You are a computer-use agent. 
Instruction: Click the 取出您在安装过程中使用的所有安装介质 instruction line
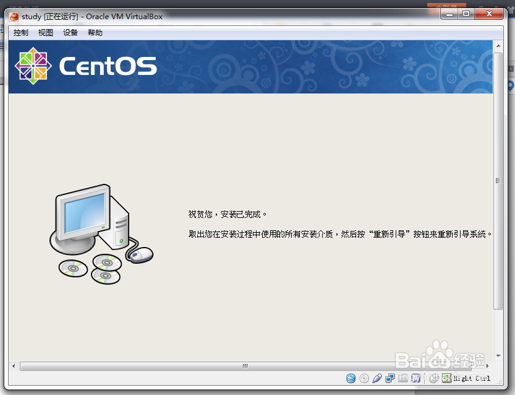tap(340, 234)
